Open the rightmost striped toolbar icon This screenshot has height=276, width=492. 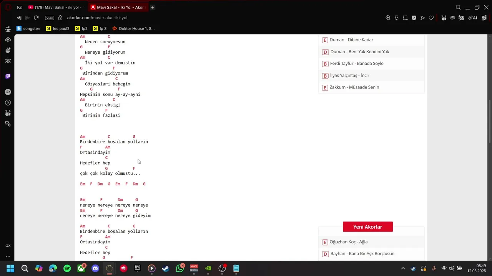[x=484, y=18]
